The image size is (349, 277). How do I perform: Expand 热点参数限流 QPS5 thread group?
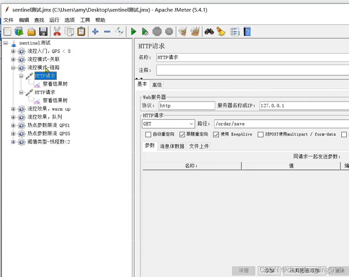coord(13,133)
